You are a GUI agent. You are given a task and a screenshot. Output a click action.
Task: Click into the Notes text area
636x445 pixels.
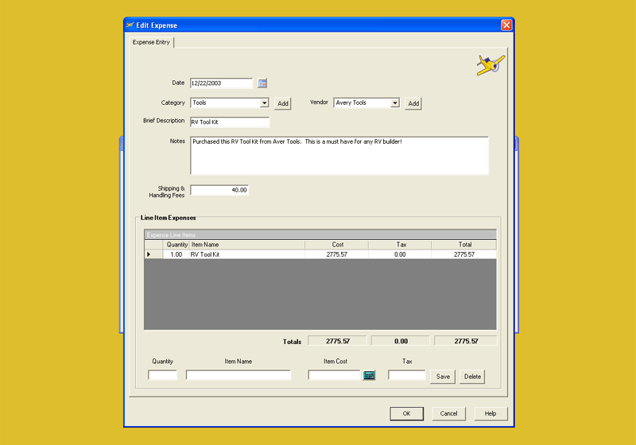pyautogui.click(x=339, y=155)
